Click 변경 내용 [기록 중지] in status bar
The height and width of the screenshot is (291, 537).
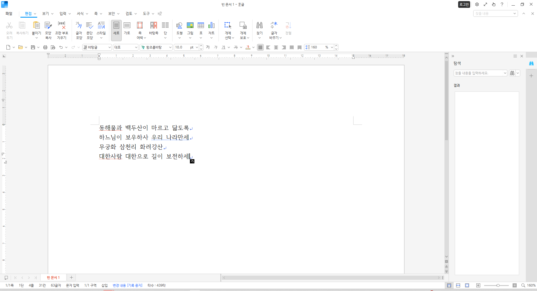pyautogui.click(x=128, y=285)
